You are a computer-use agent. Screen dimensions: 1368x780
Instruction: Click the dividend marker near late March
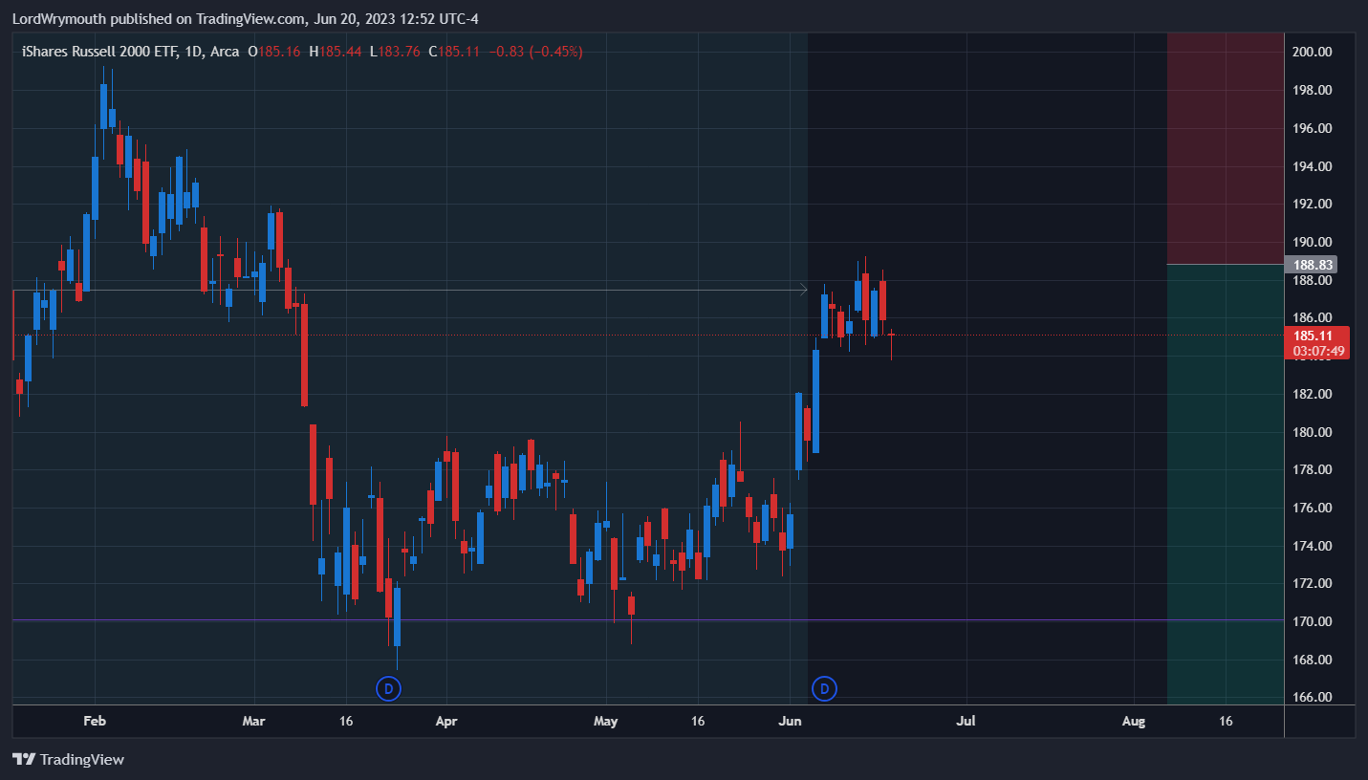pyautogui.click(x=388, y=687)
